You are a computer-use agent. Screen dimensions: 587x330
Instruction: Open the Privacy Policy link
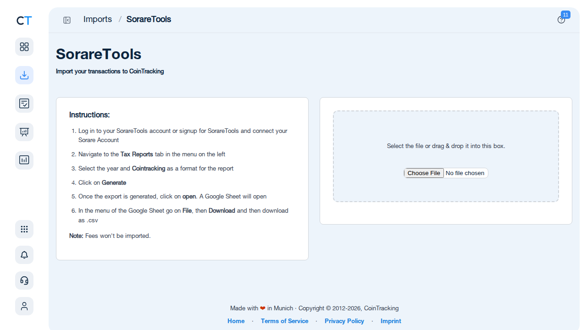(x=344, y=321)
